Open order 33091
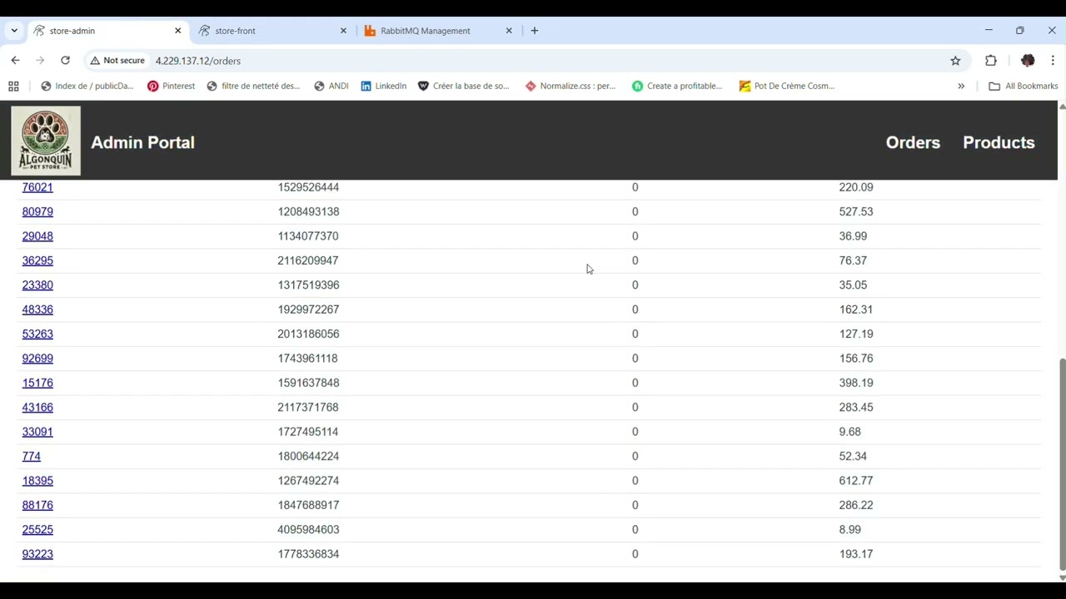 [37, 432]
